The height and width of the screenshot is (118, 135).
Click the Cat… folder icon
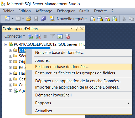(x=15, y=85)
